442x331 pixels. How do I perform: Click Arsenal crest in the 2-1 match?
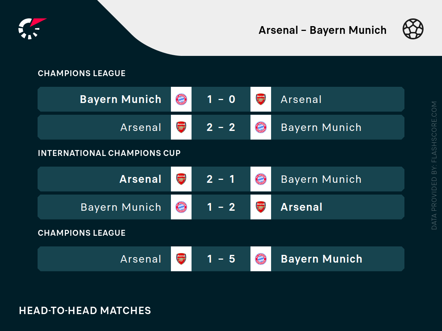[181, 179]
